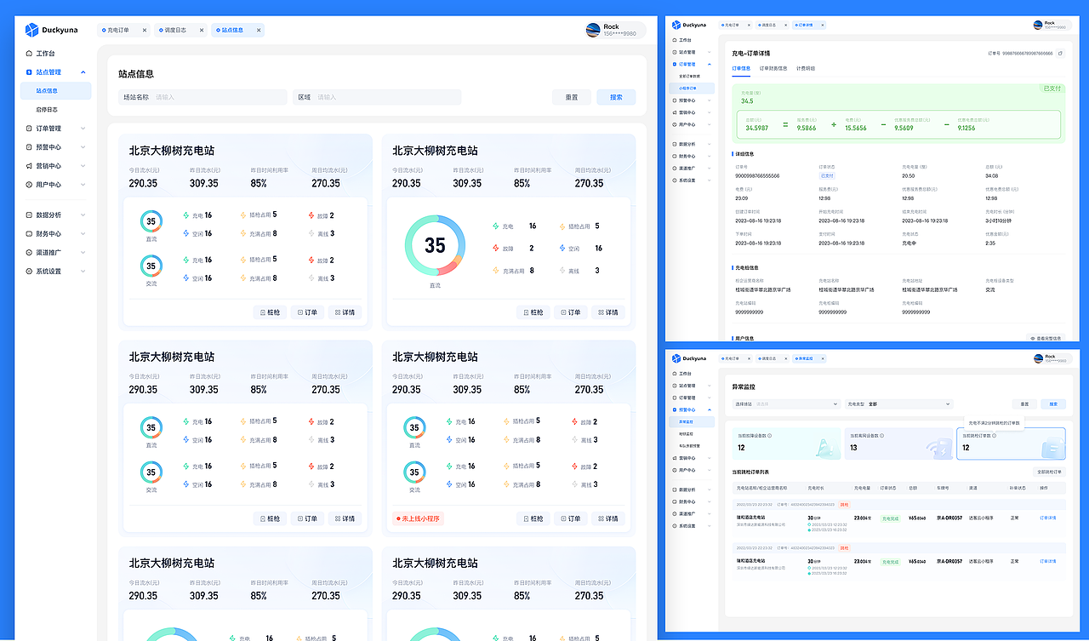Viewport: 1089px width, 641px height.
Task: Click 查看完整信息 in the order detail window
Action: coord(1046,338)
